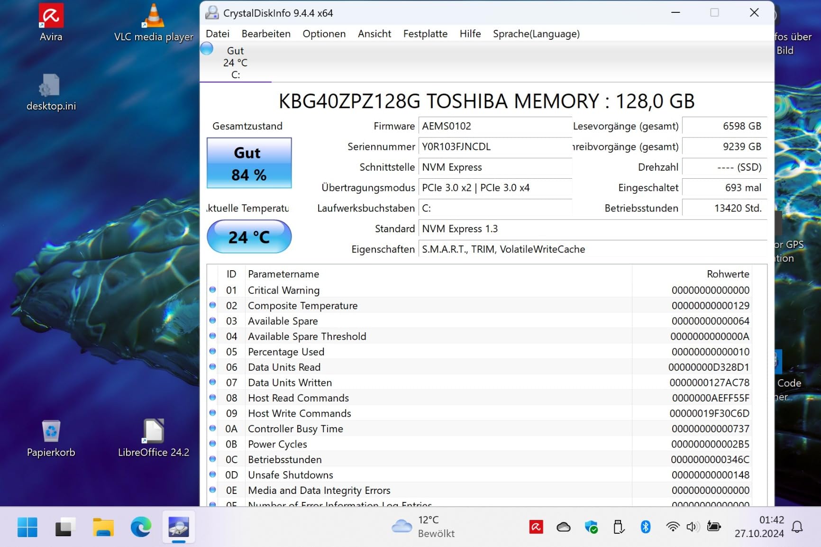This screenshot has width=821, height=547.
Task: Open the Ansicht menu
Action: pos(374,34)
